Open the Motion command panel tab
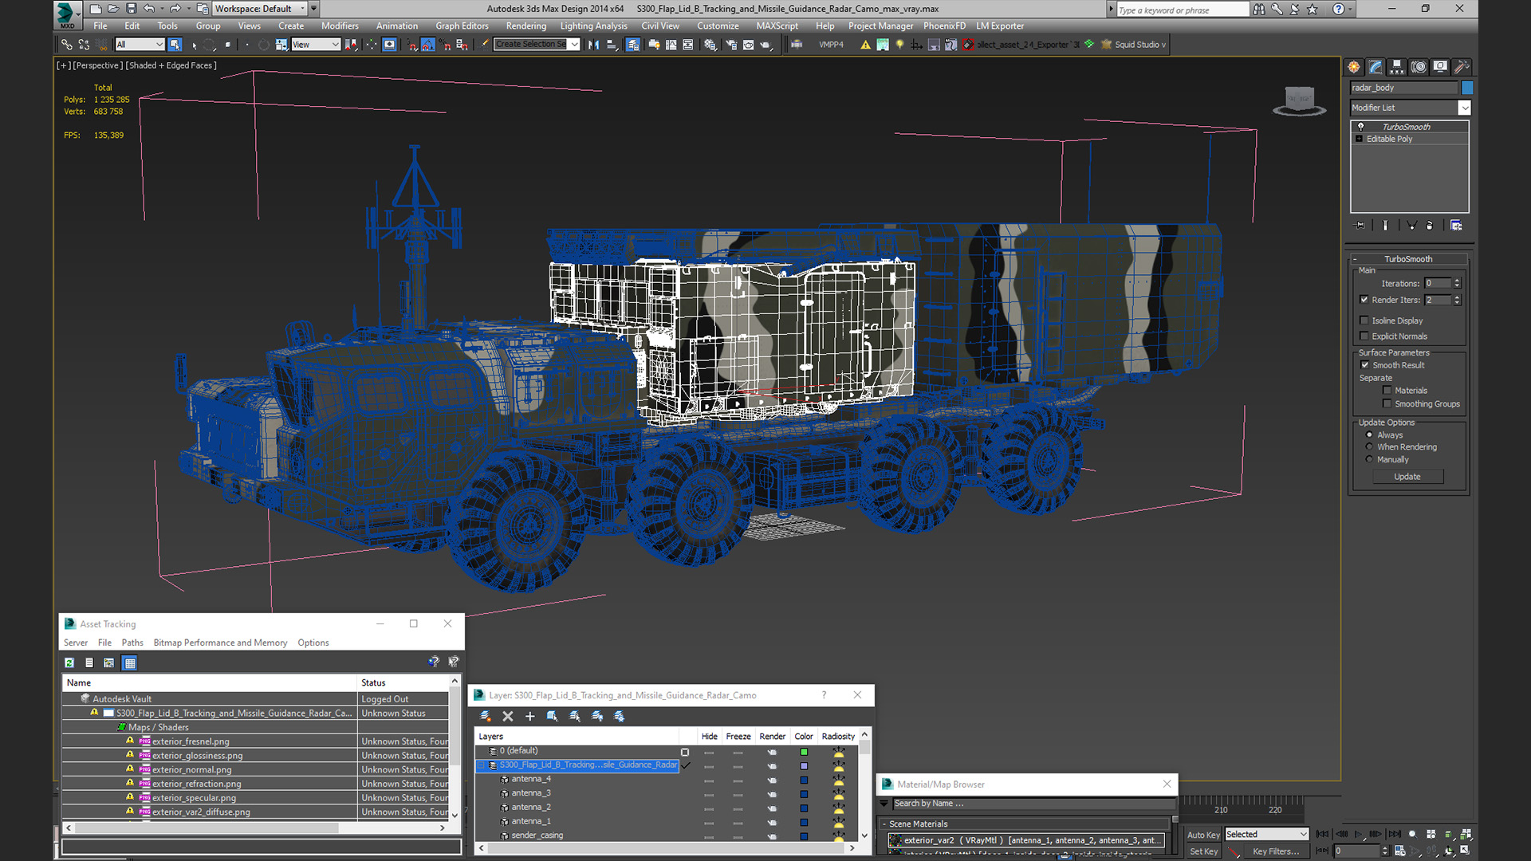The image size is (1531, 861). tap(1418, 67)
